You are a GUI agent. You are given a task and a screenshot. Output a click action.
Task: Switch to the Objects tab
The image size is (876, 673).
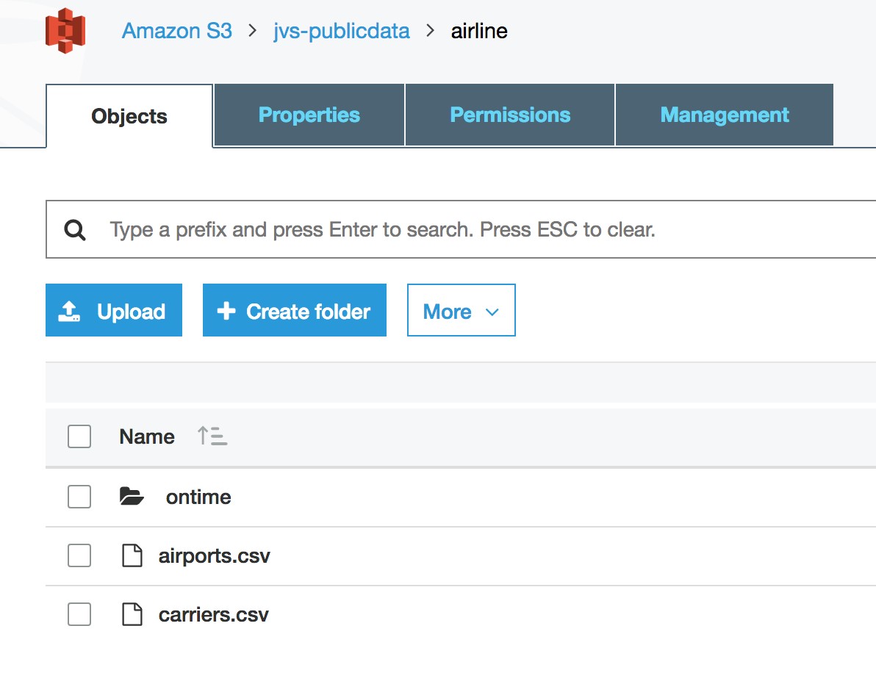129,116
